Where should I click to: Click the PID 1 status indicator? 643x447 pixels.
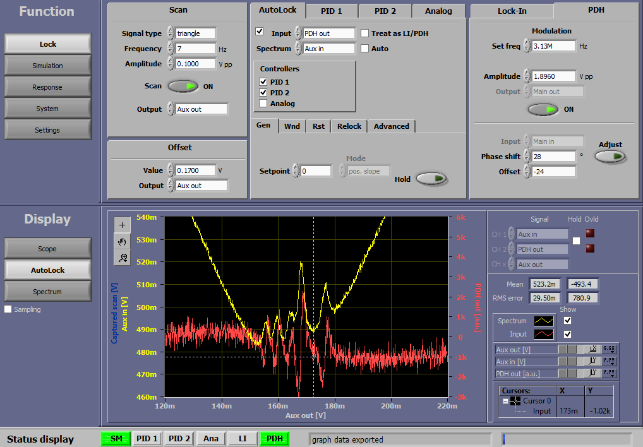(147, 439)
